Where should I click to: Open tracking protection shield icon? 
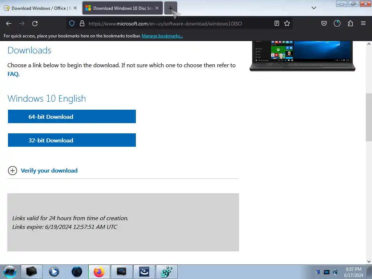pos(72,23)
